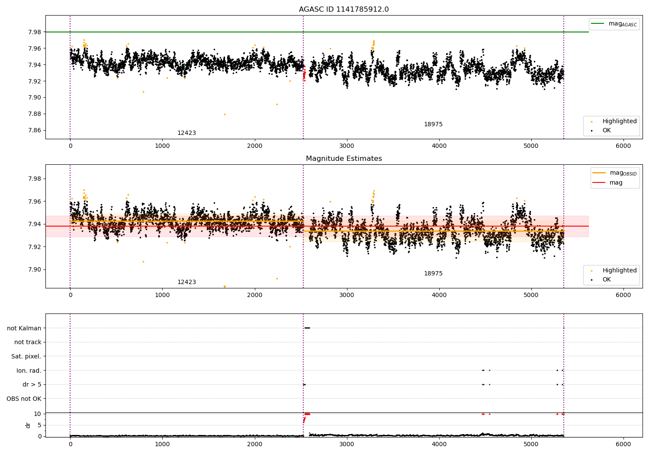Click the green mag AGASC horizontal line

click(317, 32)
